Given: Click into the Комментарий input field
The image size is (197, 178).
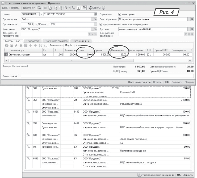Looking at the screenshot, I should click(x=106, y=76).
